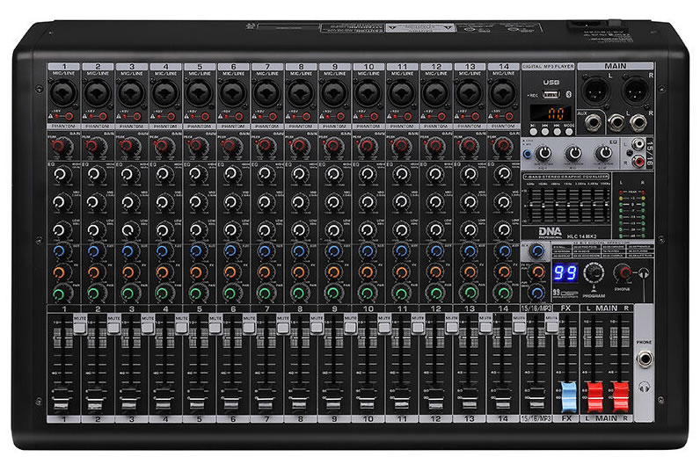Mute channel 8
This screenshot has width=700, height=457.
point(317,328)
